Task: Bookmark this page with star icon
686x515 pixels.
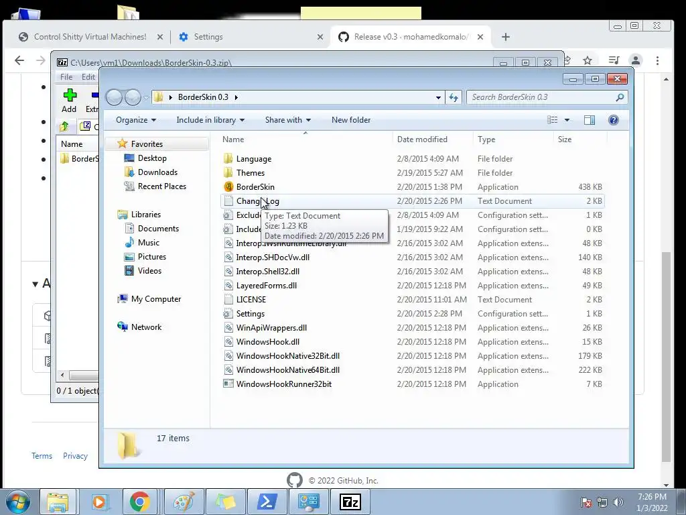Action: tap(588, 60)
